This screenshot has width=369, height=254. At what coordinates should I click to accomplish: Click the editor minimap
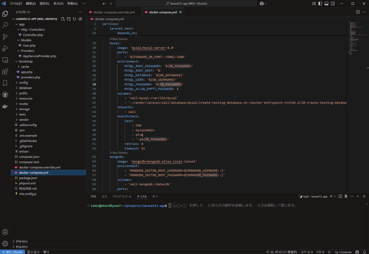356,38
